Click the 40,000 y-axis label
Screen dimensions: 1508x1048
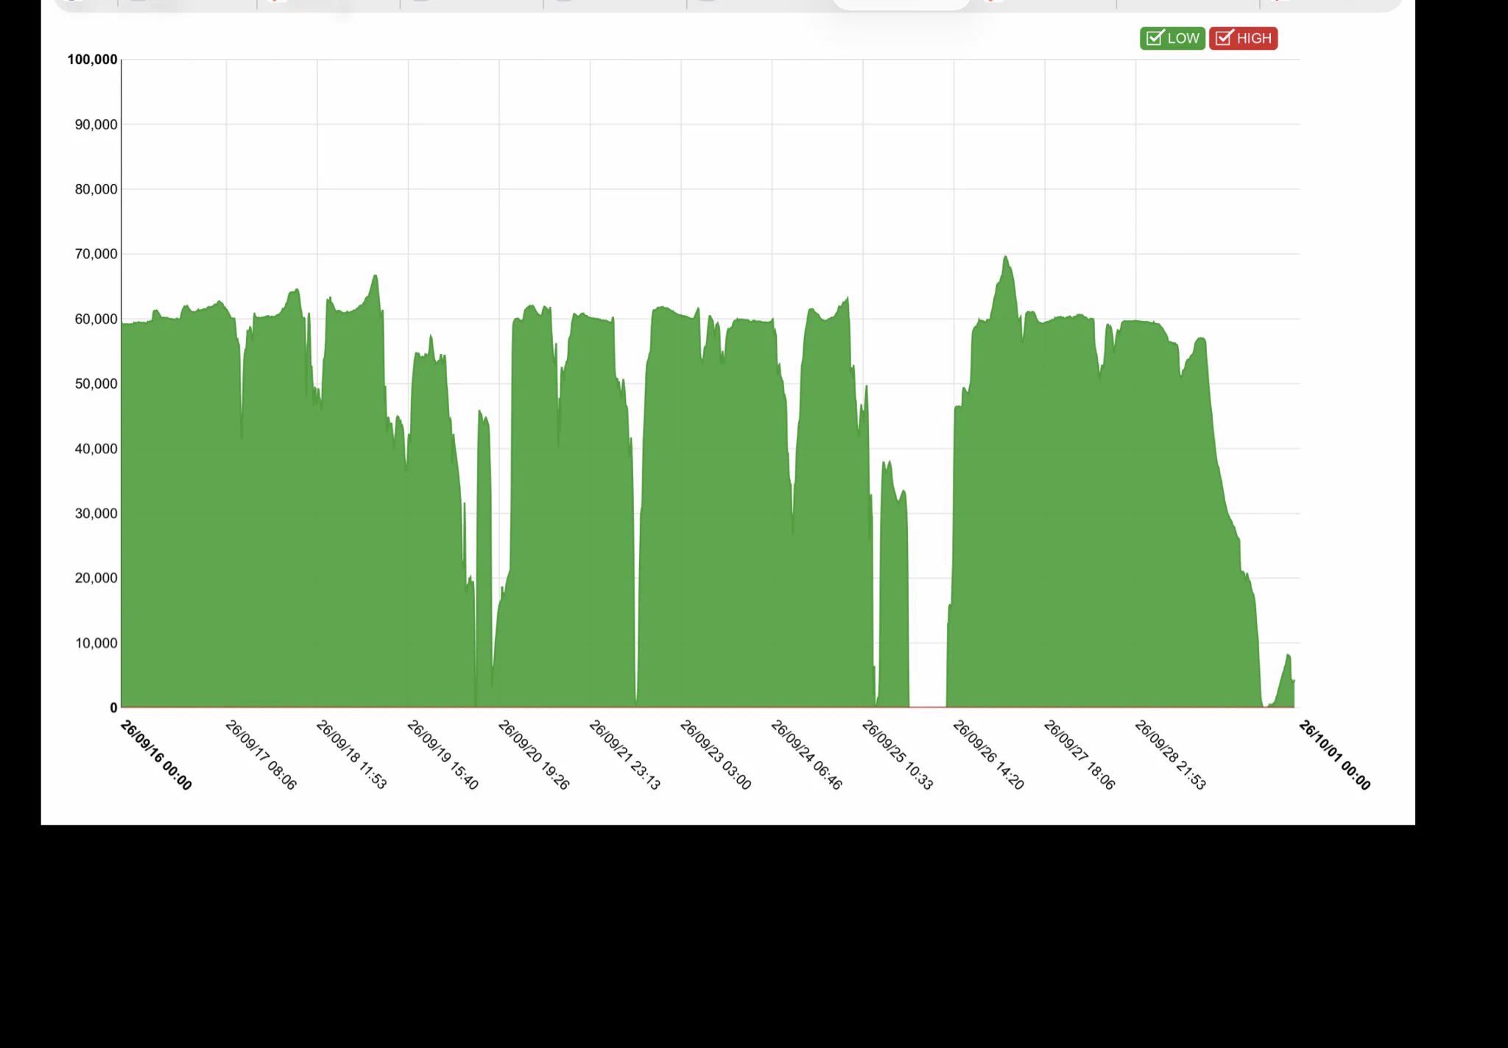(x=96, y=448)
